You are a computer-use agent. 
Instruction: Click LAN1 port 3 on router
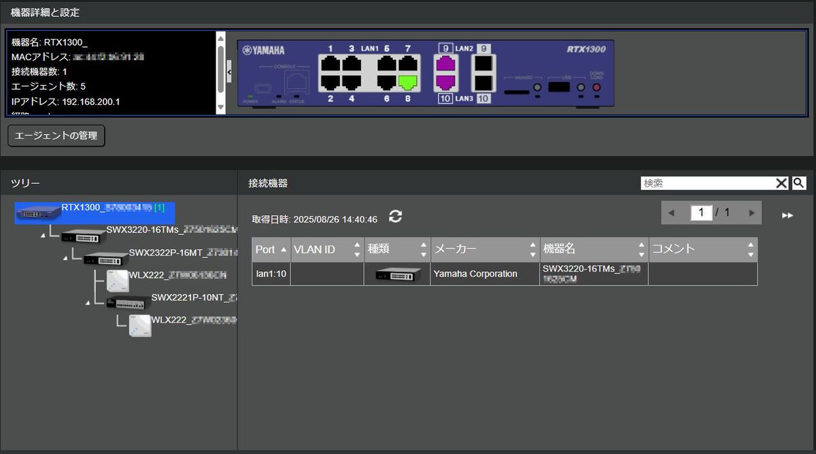pos(352,64)
